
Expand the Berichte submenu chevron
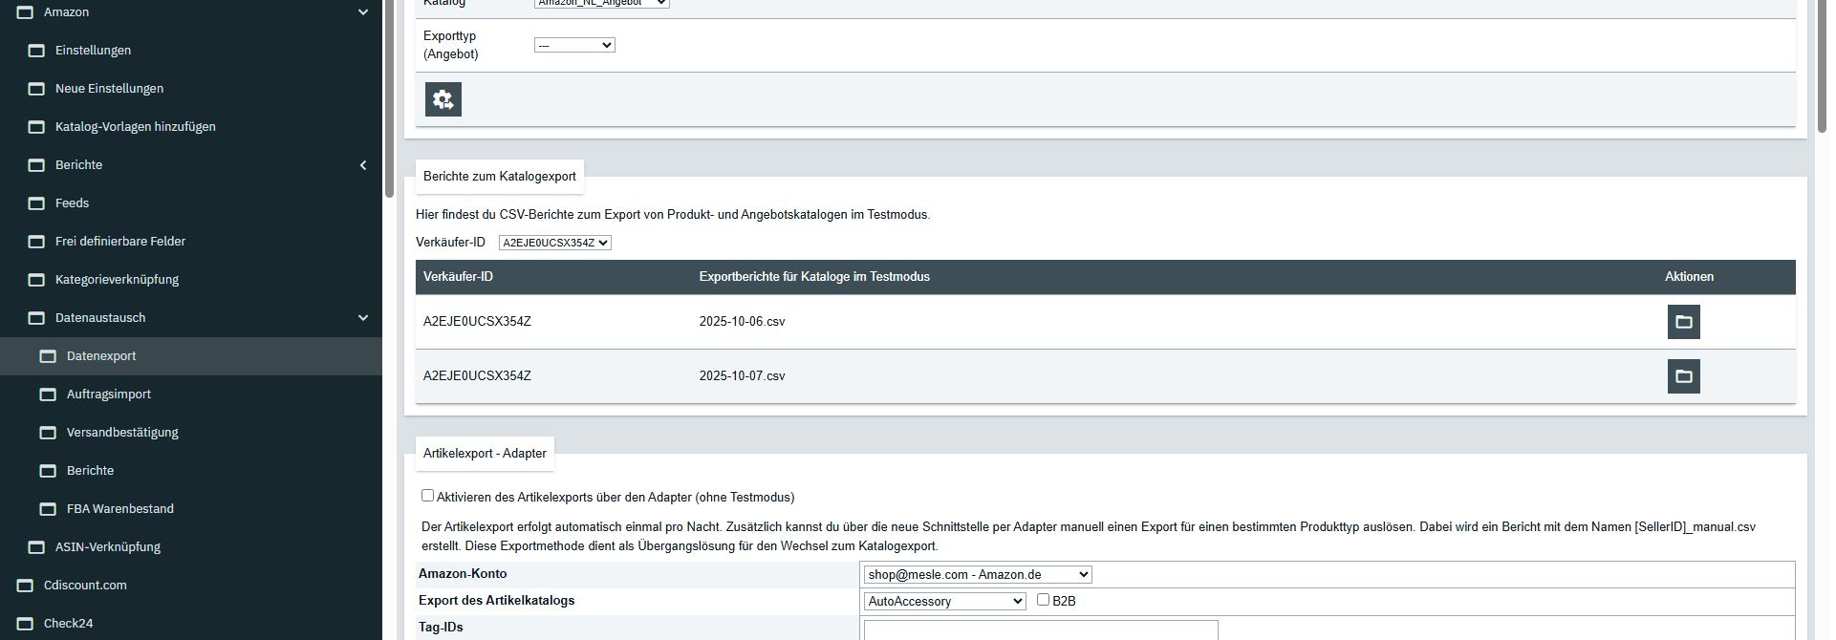click(x=363, y=165)
